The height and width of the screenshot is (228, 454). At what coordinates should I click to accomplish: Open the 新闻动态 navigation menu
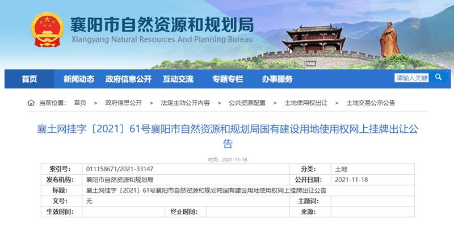point(79,79)
